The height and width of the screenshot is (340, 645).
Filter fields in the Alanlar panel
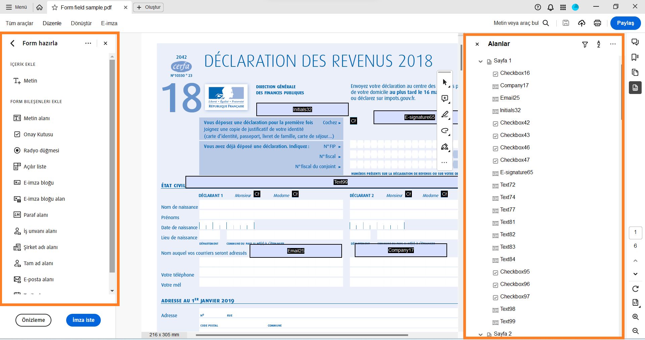tap(585, 44)
